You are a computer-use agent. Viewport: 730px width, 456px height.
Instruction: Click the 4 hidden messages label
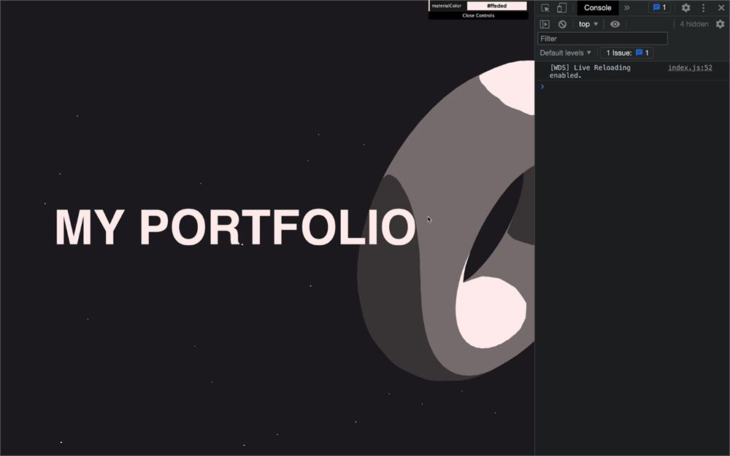pos(693,24)
